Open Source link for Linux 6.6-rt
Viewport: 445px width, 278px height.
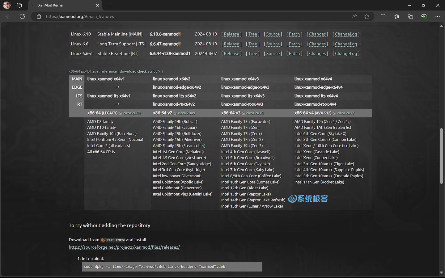click(273, 54)
